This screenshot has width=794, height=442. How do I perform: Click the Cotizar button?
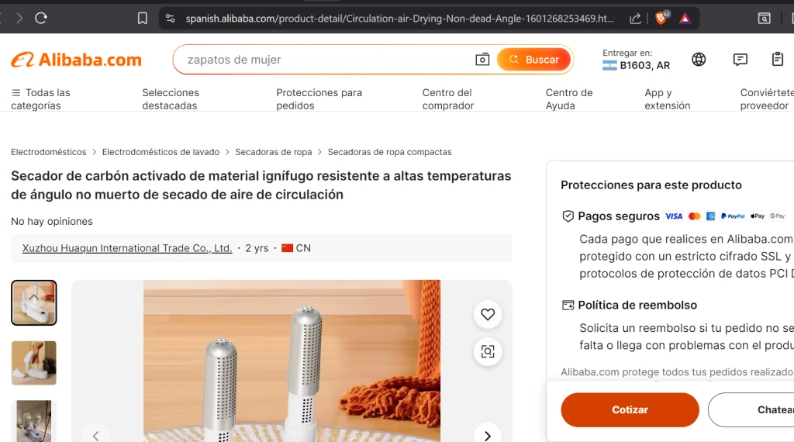[x=630, y=409]
